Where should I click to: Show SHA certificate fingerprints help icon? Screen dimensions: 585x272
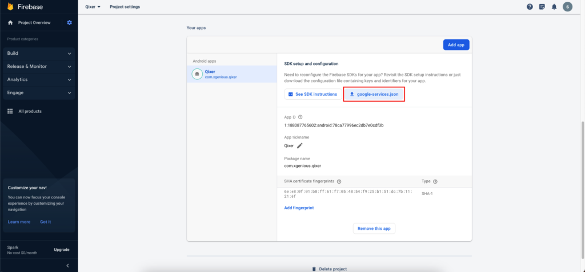(x=339, y=181)
